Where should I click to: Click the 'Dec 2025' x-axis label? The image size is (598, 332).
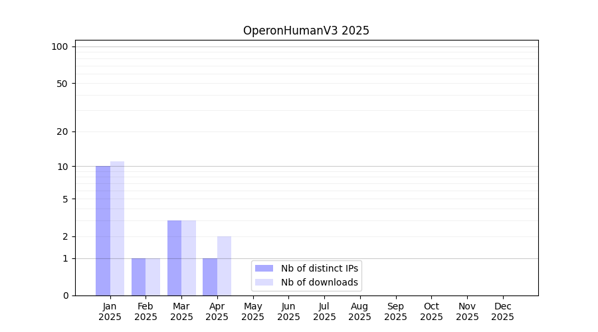tap(502, 311)
